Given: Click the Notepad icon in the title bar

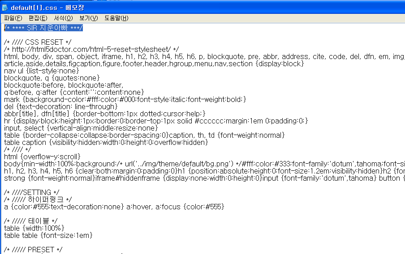Looking at the screenshot, I should tap(5, 8).
